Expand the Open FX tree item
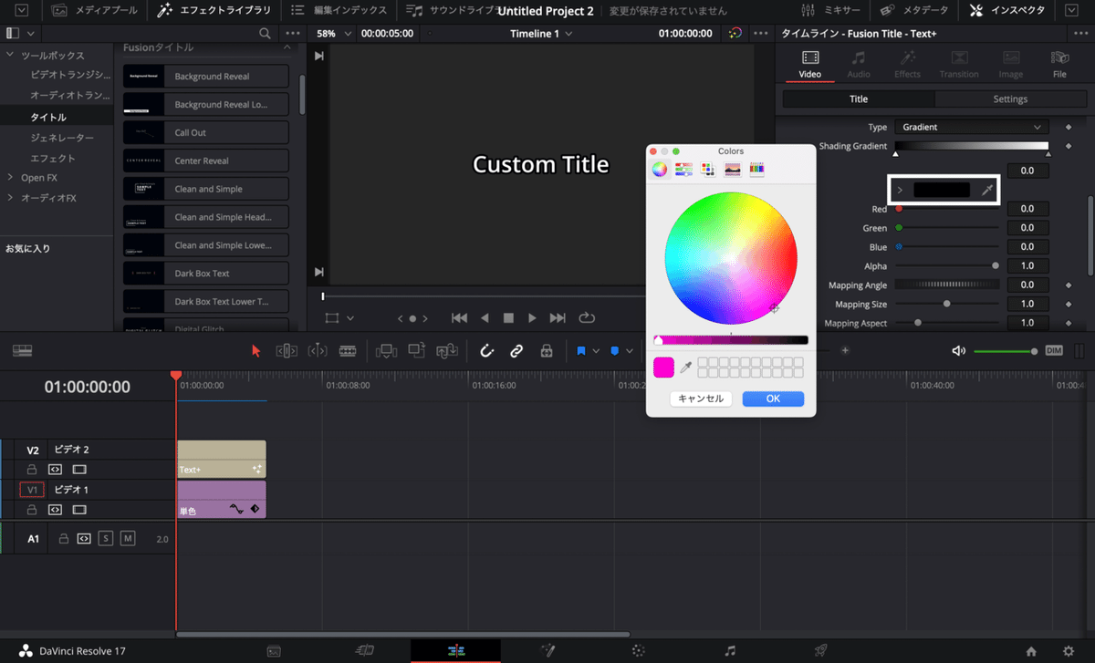The width and height of the screenshot is (1095, 663). coord(10,178)
